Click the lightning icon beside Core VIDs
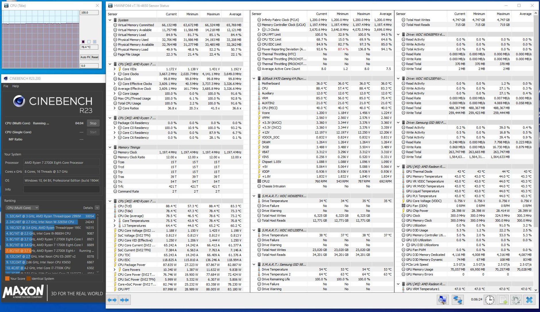 coord(120,69)
